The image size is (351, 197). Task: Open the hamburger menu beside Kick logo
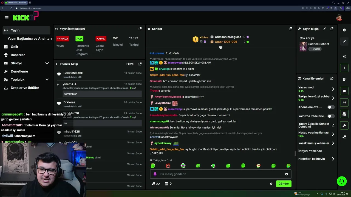coord(7,18)
